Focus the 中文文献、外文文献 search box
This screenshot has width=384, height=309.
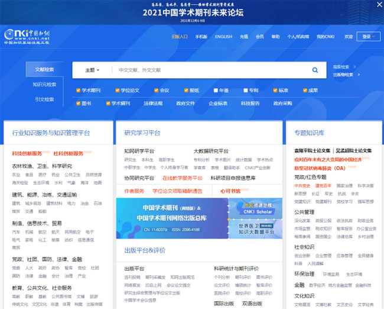click(212, 70)
